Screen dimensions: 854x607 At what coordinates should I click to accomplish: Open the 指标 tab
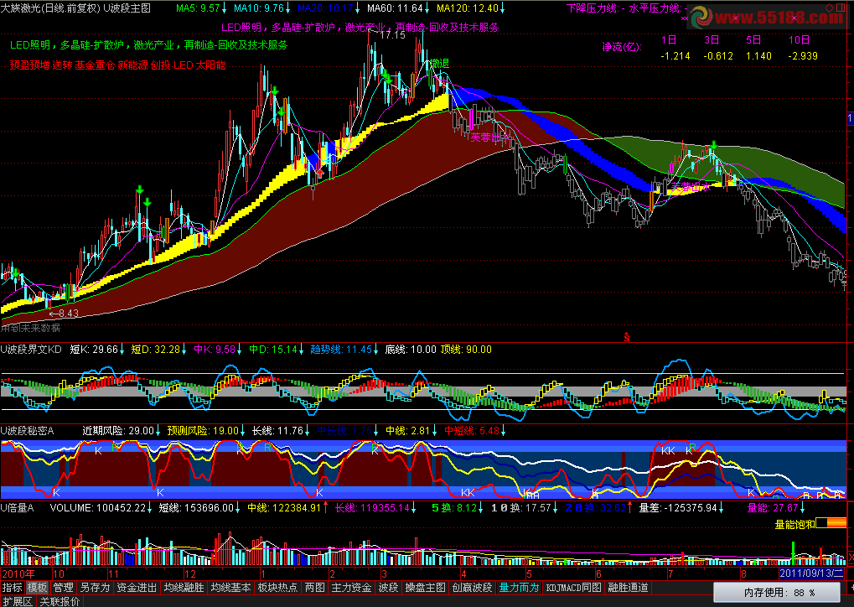click(x=12, y=588)
